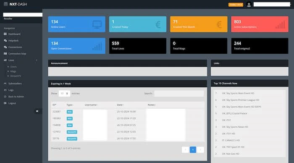294x163 pixels.
Task: Sort table by Username column header
Action: 91,105
